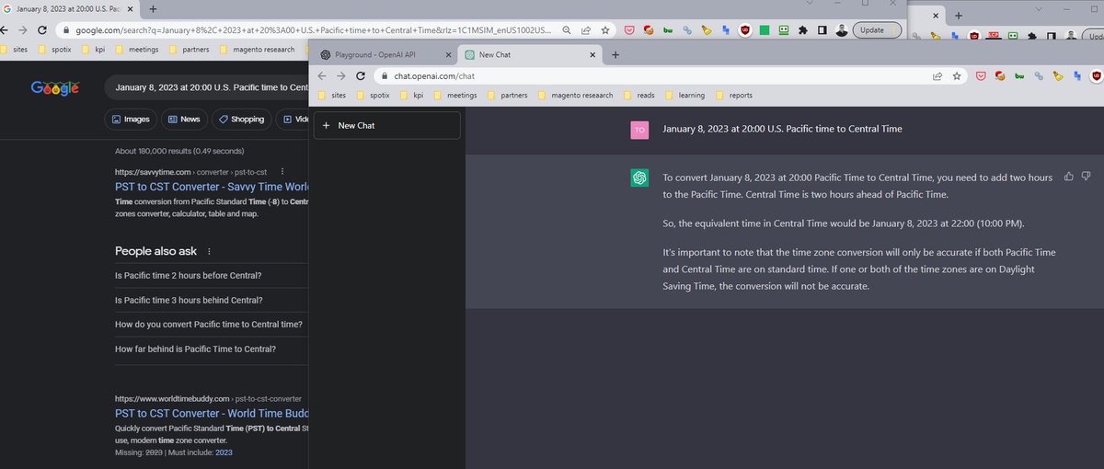
Task: Click the chain-link extension in ChatGPT window
Action: (x=1038, y=76)
